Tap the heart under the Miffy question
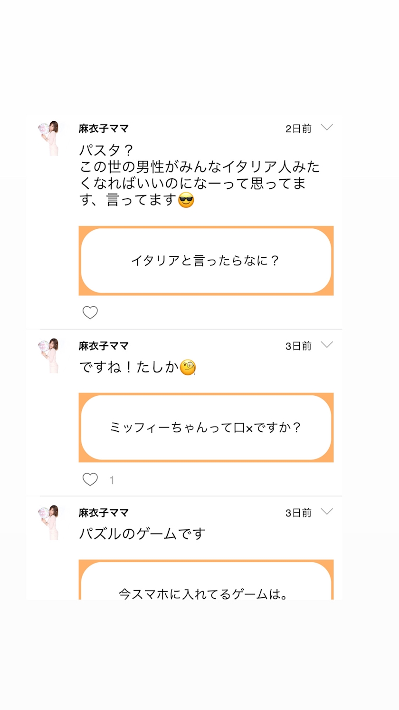399x710 pixels. (x=90, y=479)
